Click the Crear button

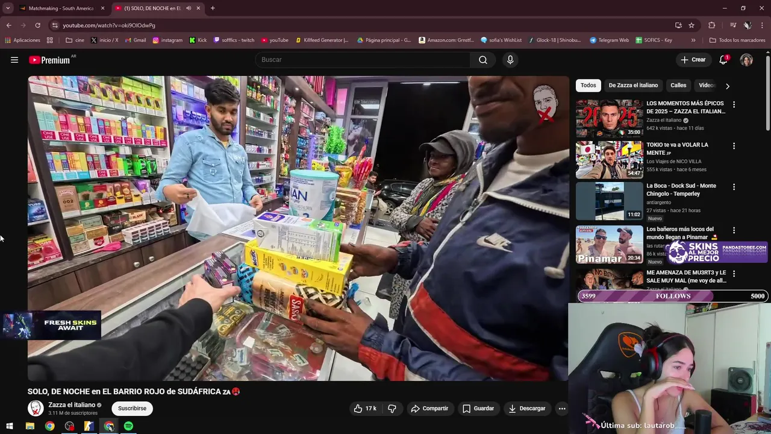point(693,60)
